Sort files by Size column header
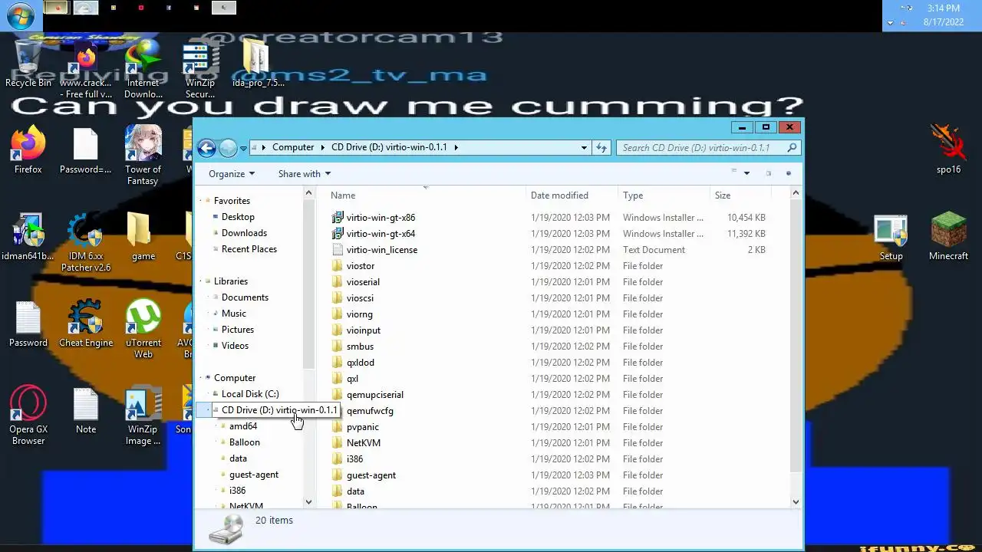The image size is (982, 552). [x=740, y=195]
